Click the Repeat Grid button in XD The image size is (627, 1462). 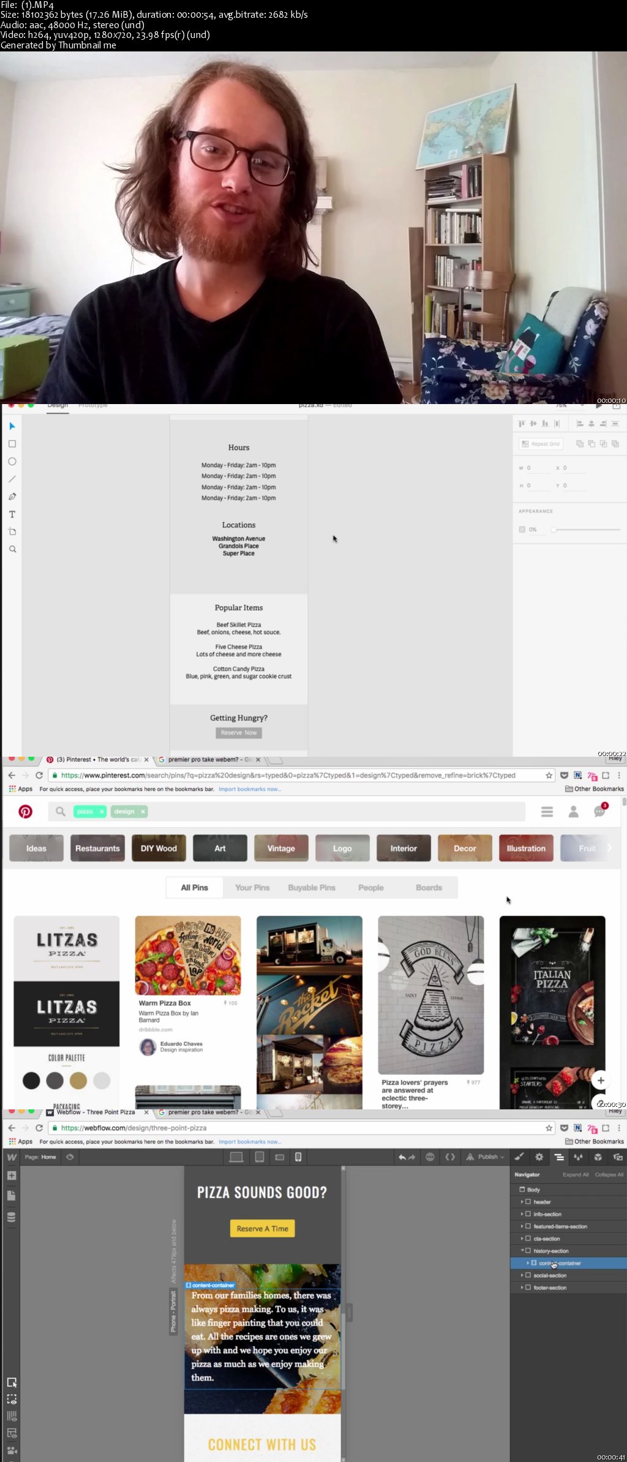[x=541, y=444]
